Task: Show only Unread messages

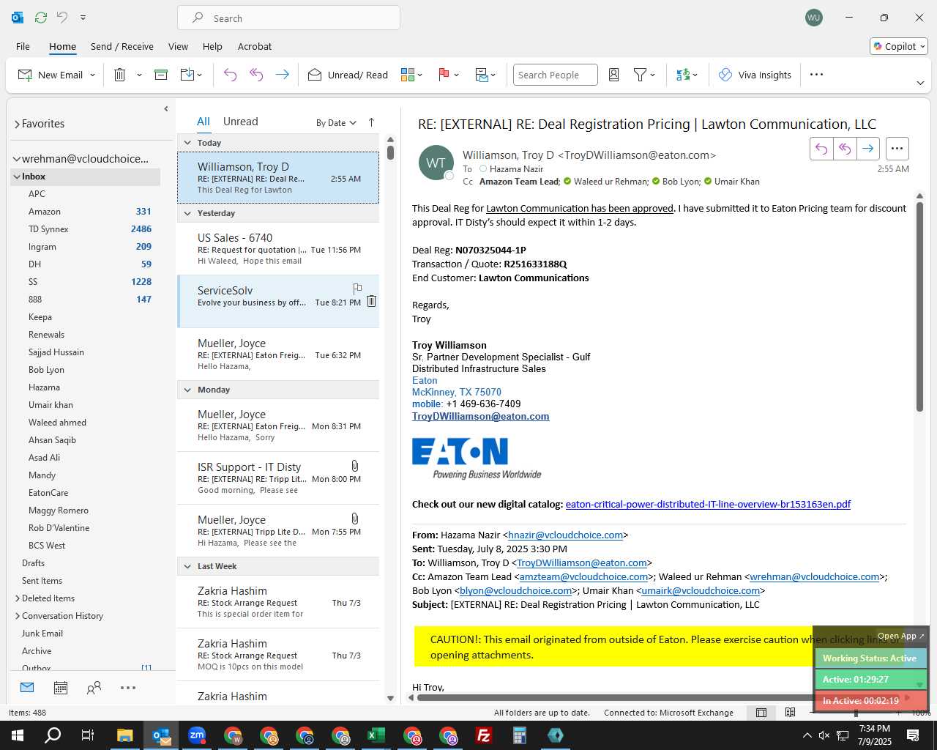Action: point(240,122)
